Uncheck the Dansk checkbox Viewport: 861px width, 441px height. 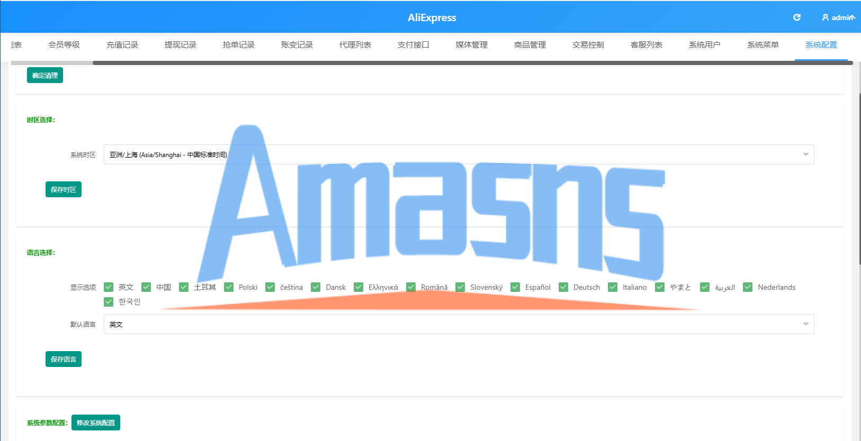click(x=316, y=287)
